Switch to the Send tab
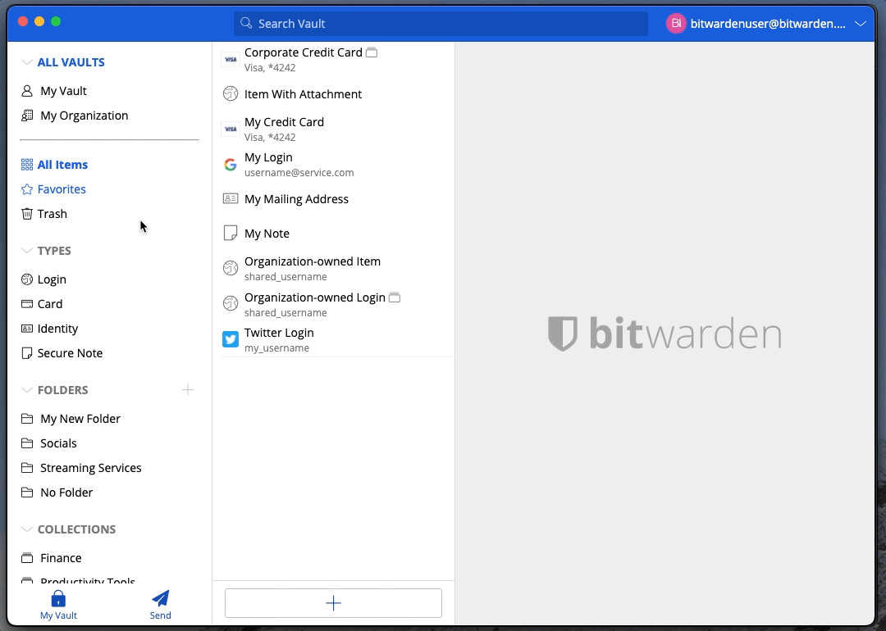The width and height of the screenshot is (886, 631). click(161, 605)
